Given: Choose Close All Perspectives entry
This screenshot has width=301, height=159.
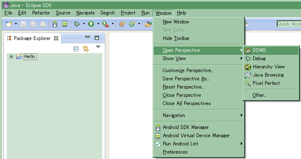Looking at the screenshot, I should [199, 103].
